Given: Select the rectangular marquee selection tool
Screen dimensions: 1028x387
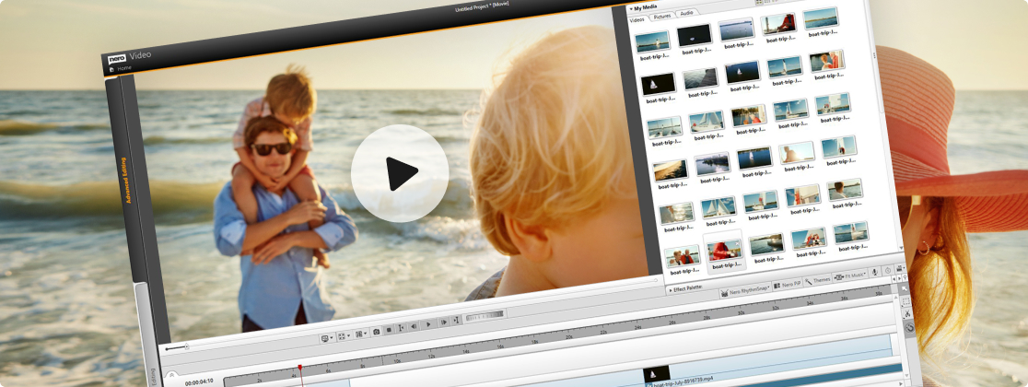Looking at the screenshot, I should (905, 301).
